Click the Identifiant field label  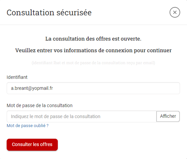tap(17, 77)
